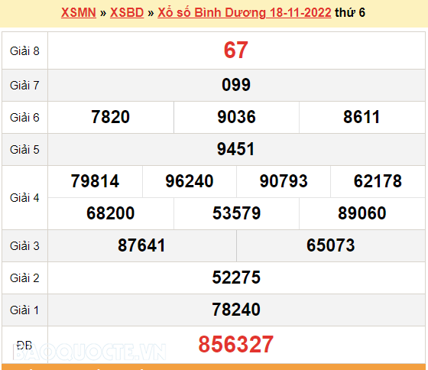Image resolution: width=428 pixels, height=370 pixels.
Task: Click the Giải 7 number 099
Action: click(x=236, y=85)
